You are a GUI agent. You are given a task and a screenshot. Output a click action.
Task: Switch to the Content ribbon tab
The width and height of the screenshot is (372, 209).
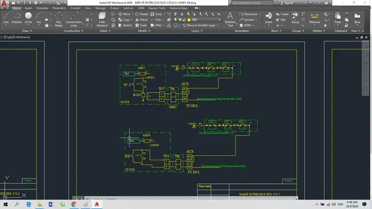(75, 8)
